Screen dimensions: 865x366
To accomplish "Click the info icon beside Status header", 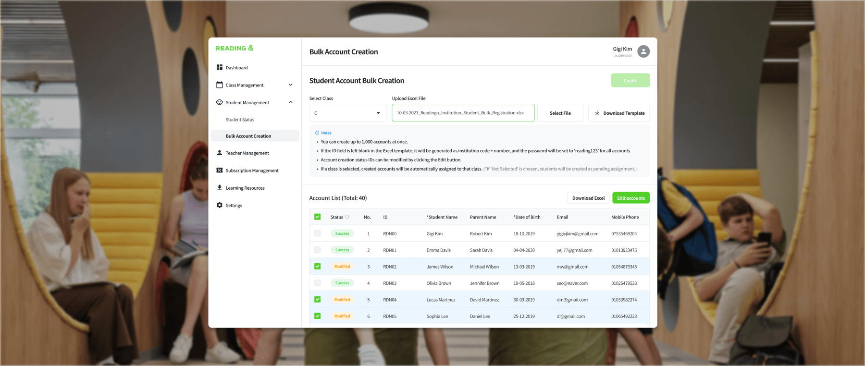I will [x=347, y=217].
